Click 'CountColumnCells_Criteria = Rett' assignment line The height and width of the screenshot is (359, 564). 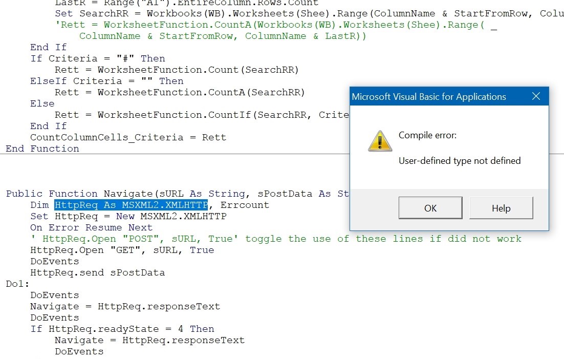point(128,137)
